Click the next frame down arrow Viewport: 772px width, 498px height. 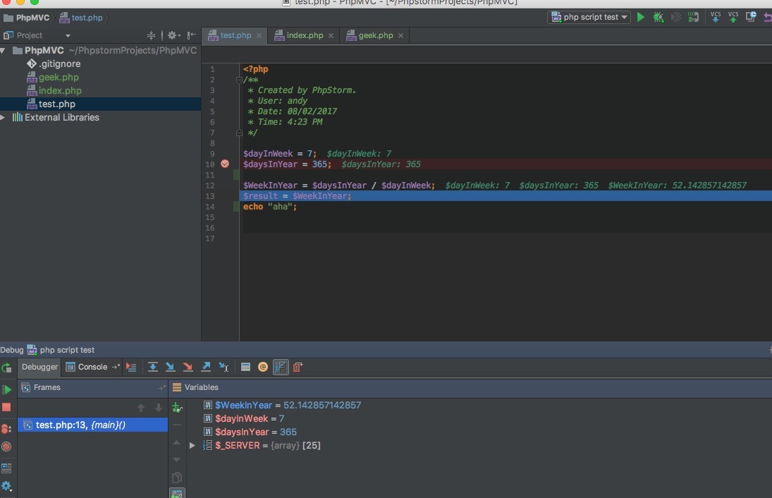[x=158, y=408]
